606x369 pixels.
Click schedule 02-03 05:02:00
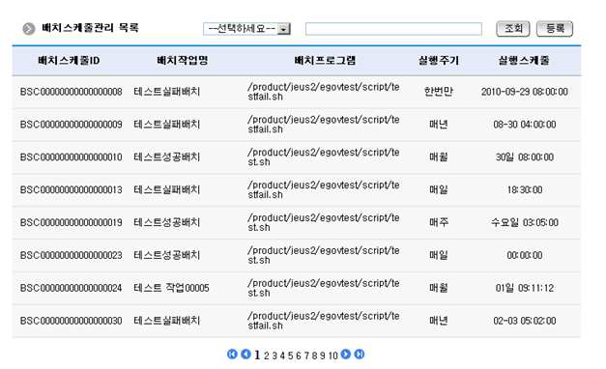[x=525, y=321]
